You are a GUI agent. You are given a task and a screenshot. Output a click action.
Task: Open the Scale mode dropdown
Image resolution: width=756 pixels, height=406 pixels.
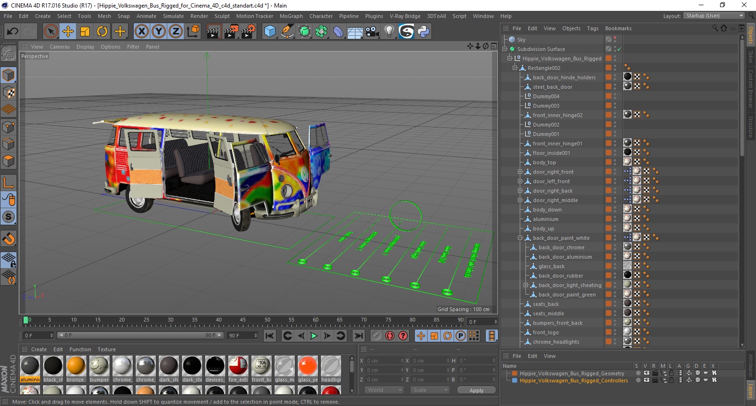[430, 390]
